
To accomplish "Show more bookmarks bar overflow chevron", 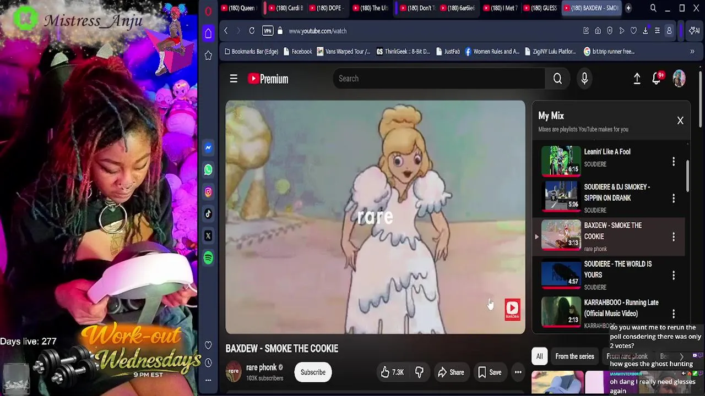I will point(692,52).
